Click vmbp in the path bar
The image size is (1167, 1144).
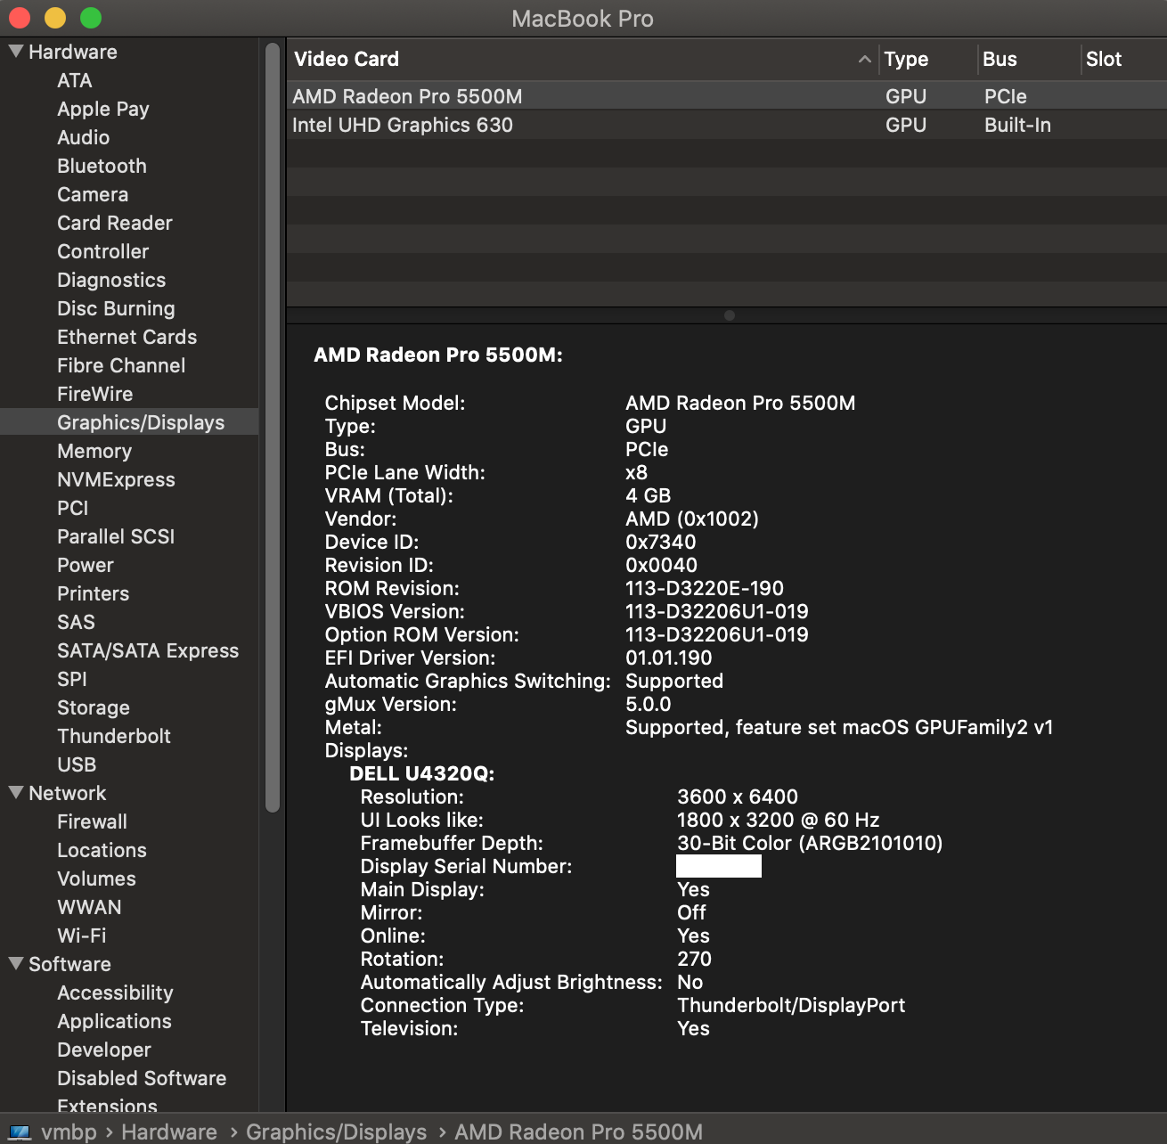click(x=69, y=1132)
